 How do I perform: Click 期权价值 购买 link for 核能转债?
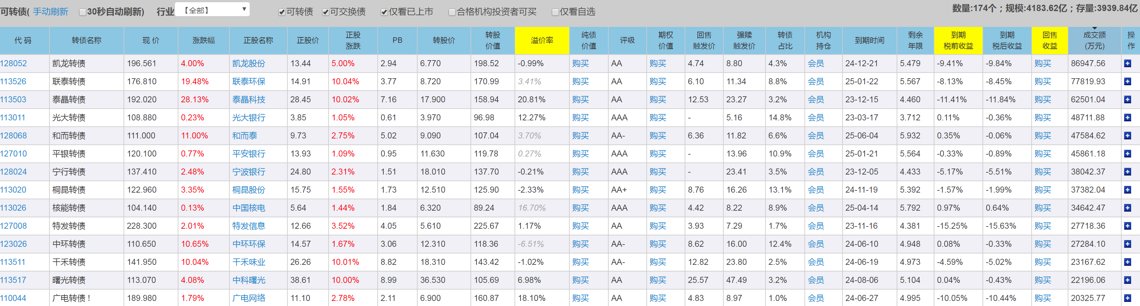click(658, 208)
